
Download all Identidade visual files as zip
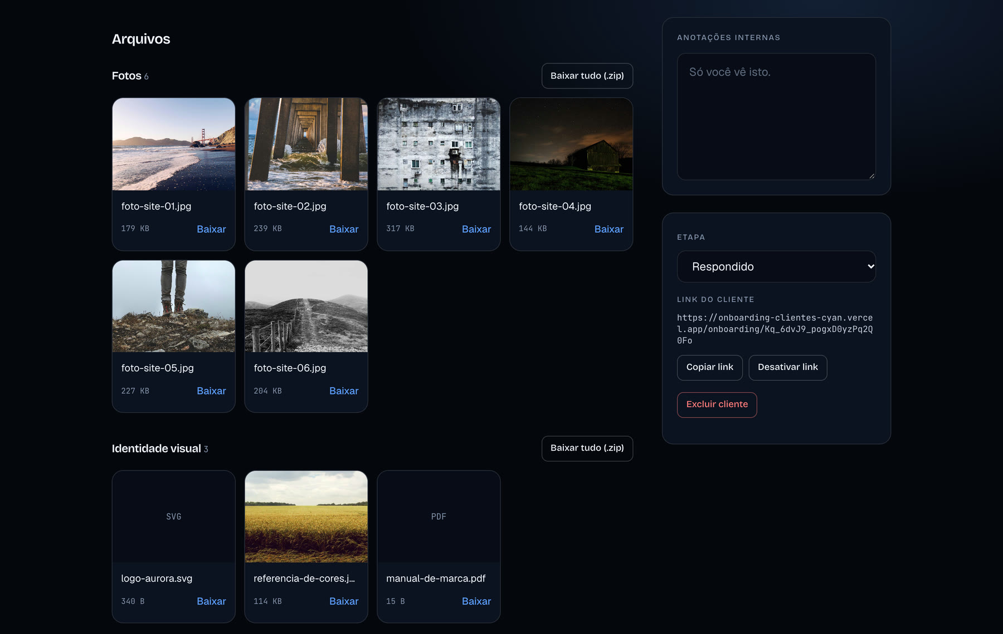point(587,448)
